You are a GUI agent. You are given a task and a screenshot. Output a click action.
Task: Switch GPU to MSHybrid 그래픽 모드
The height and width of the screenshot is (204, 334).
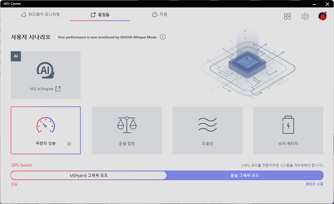tap(89, 176)
